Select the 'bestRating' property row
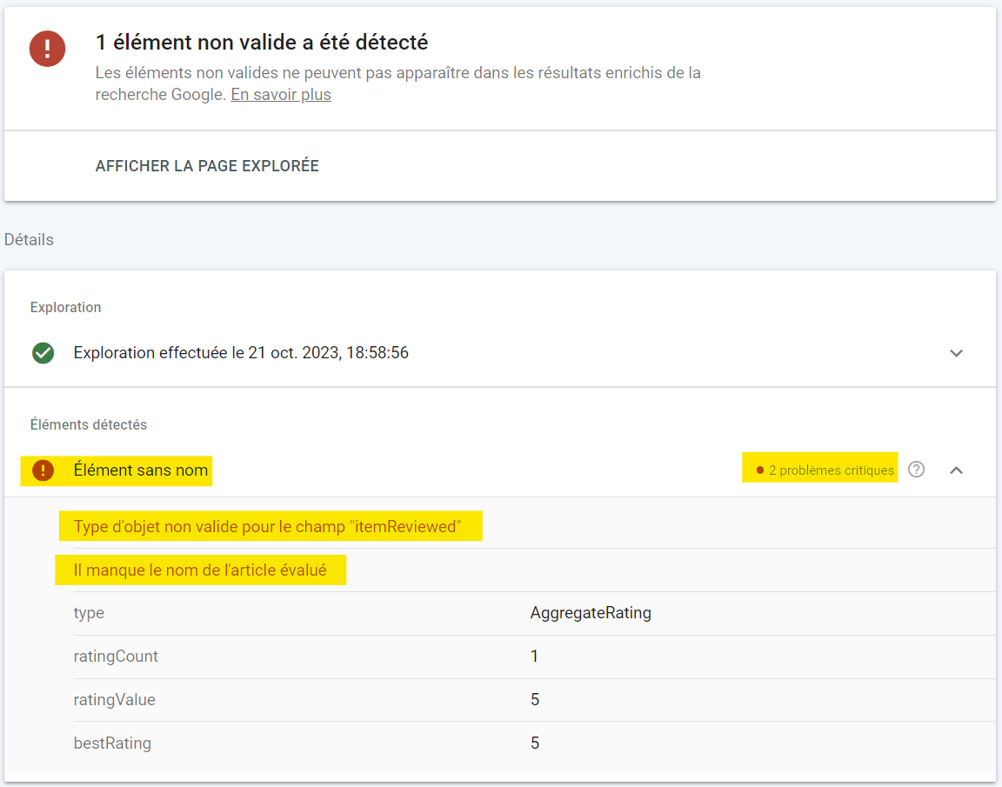 (112, 744)
